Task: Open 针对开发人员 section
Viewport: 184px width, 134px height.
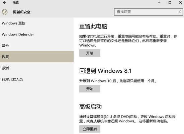Action: pyautogui.click(x=37, y=79)
